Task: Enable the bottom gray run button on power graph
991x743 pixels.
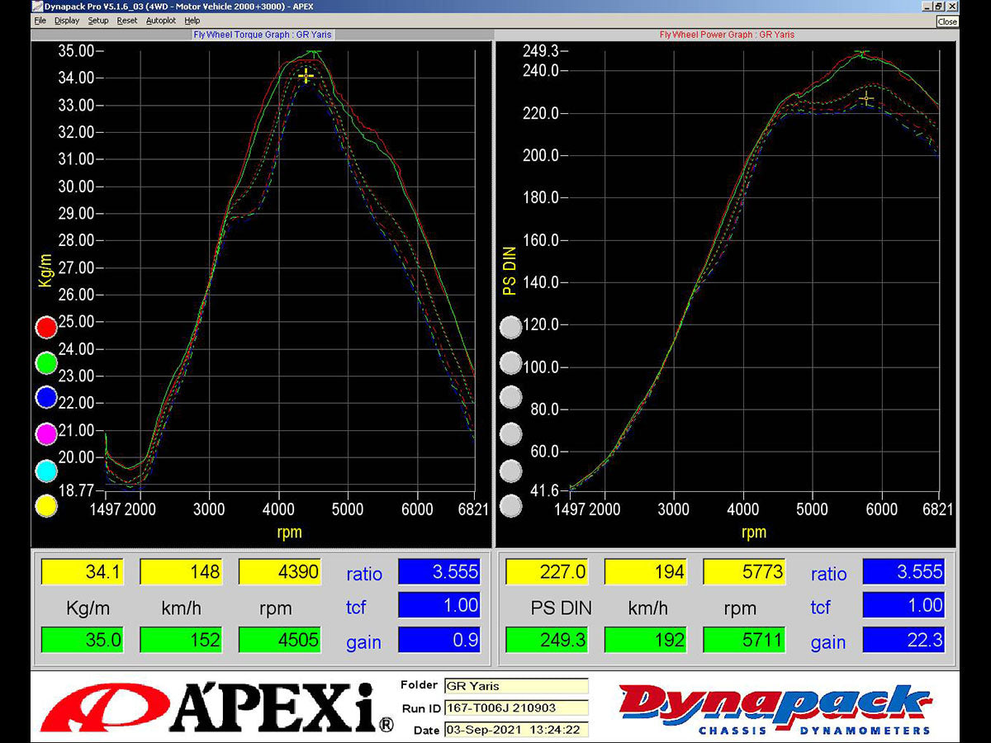Action: (511, 506)
